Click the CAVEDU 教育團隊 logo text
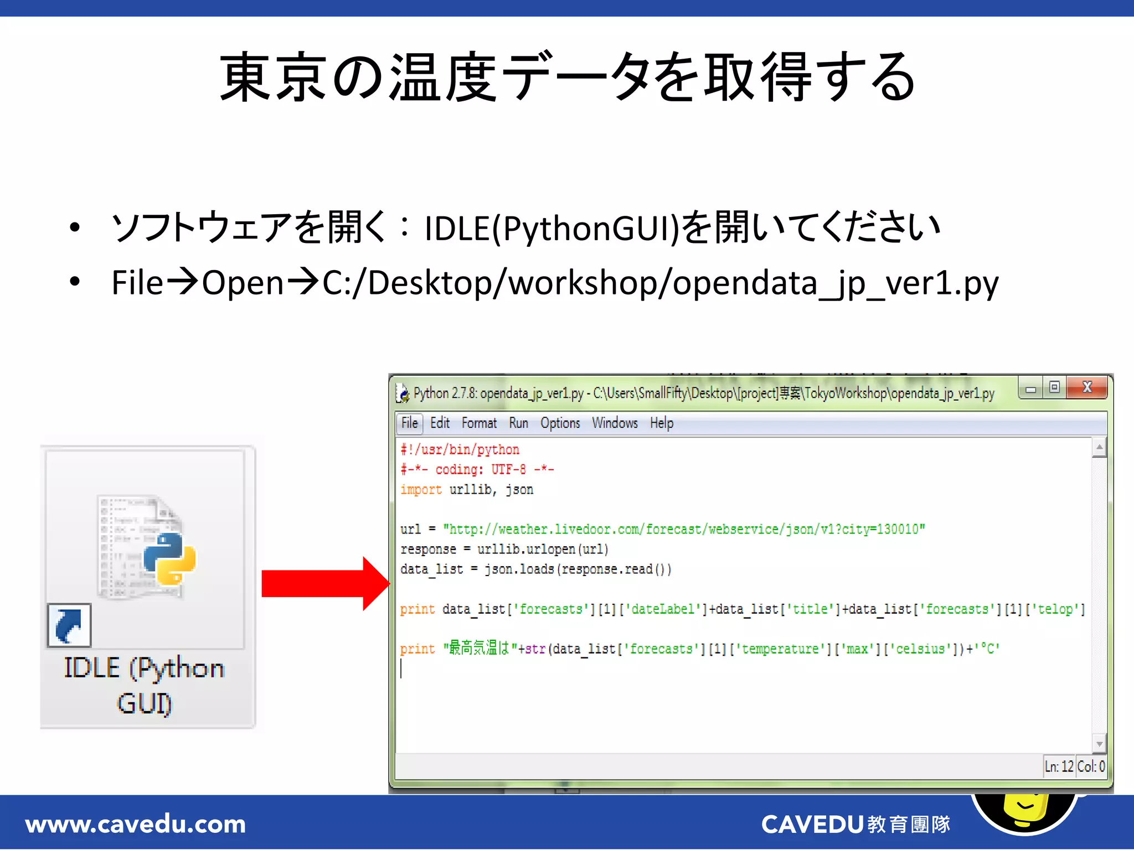This screenshot has width=1134, height=850. [x=855, y=824]
